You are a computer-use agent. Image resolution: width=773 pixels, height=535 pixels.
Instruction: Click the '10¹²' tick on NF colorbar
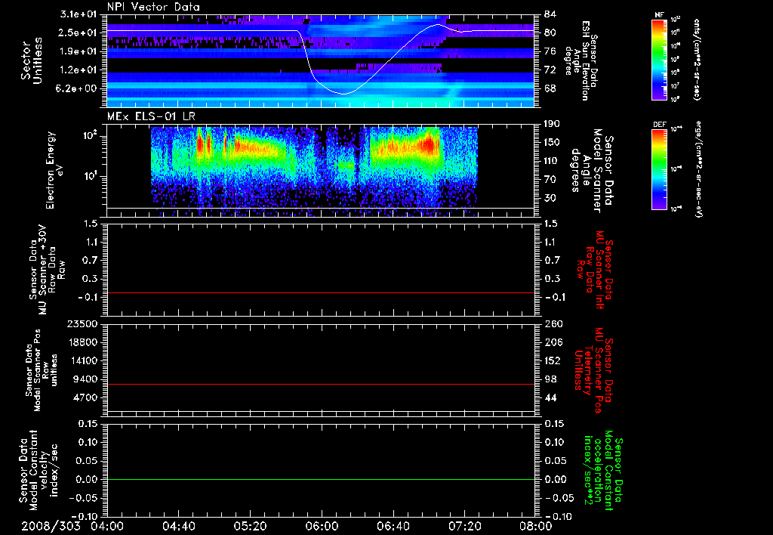676,20
